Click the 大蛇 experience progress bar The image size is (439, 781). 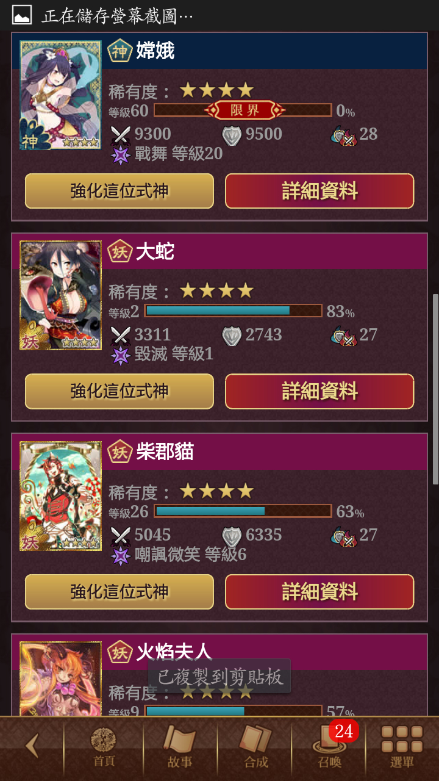pyautogui.click(x=233, y=311)
